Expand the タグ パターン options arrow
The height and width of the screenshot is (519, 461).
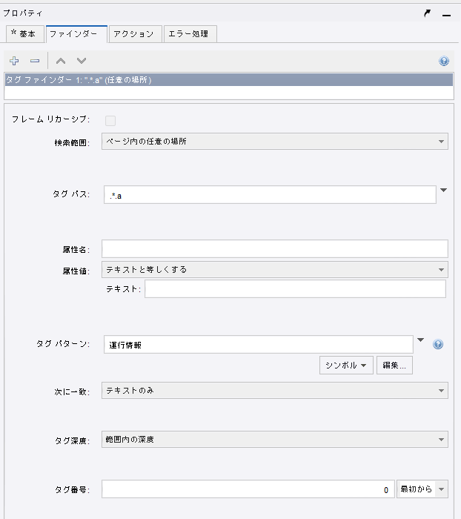click(x=421, y=340)
